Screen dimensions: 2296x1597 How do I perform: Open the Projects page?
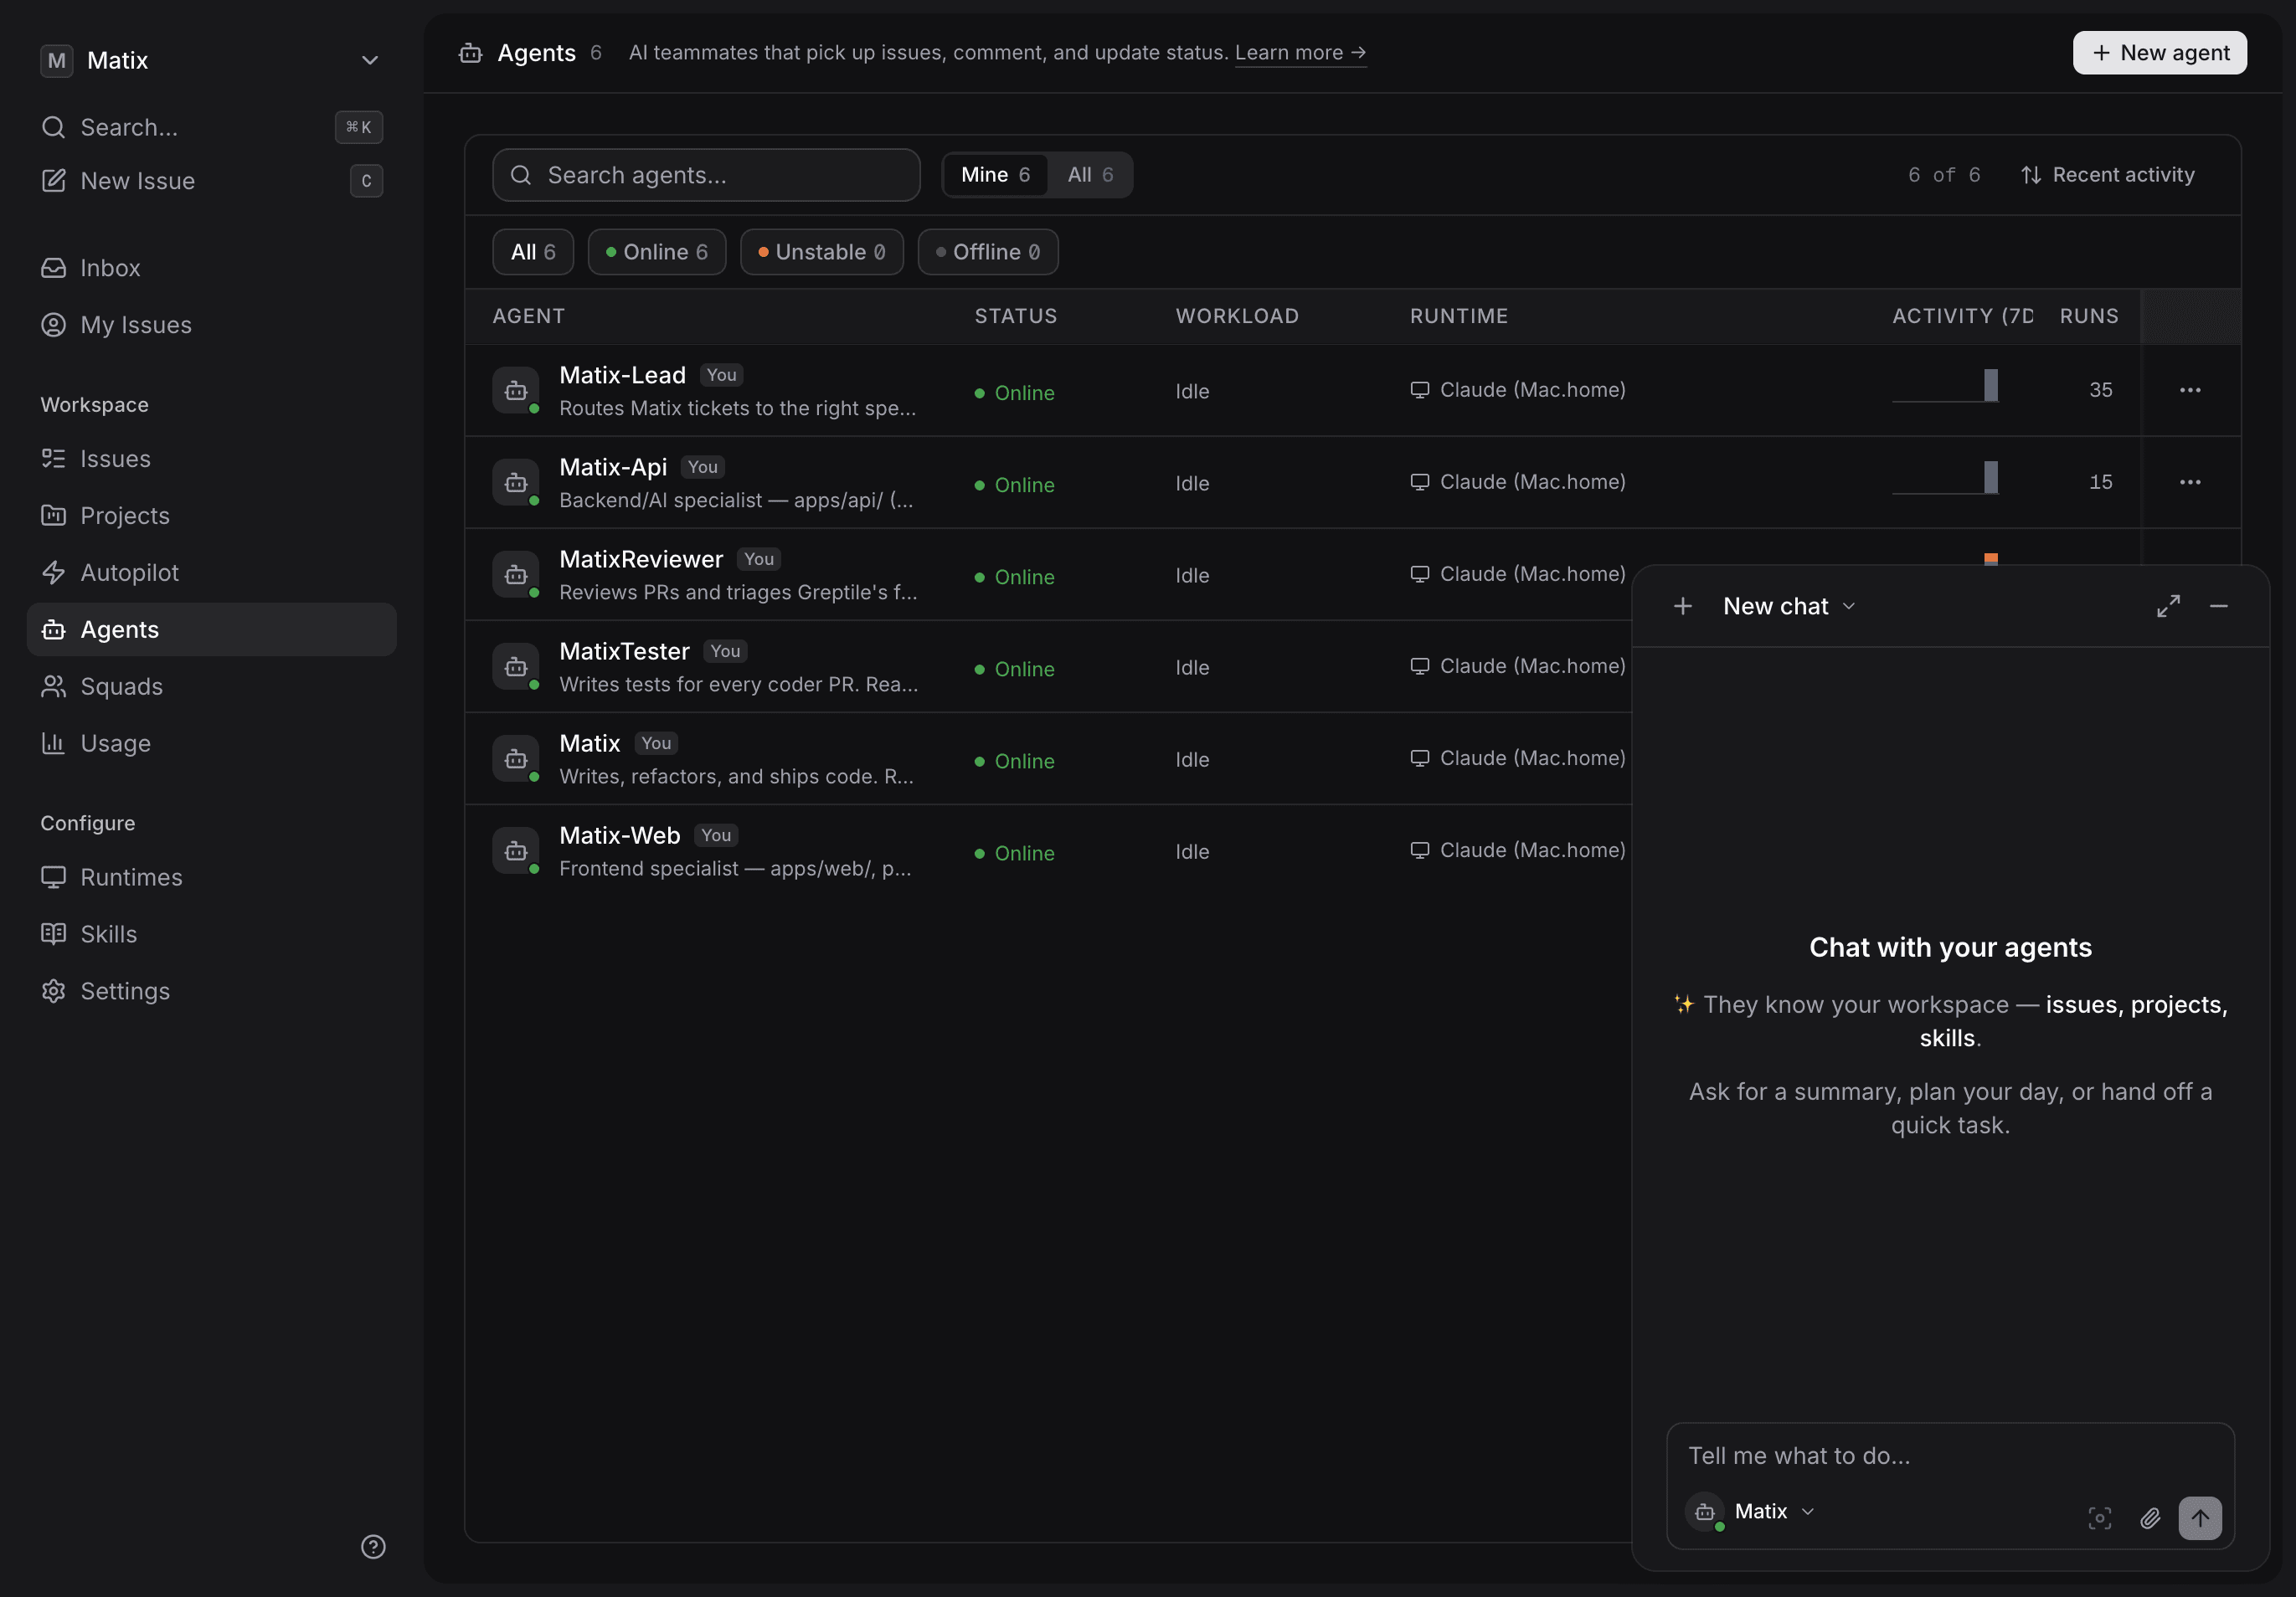211,516
